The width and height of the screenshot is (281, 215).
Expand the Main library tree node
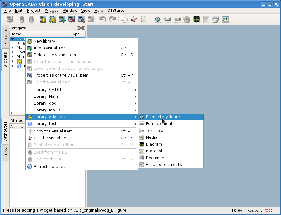coord(12,47)
